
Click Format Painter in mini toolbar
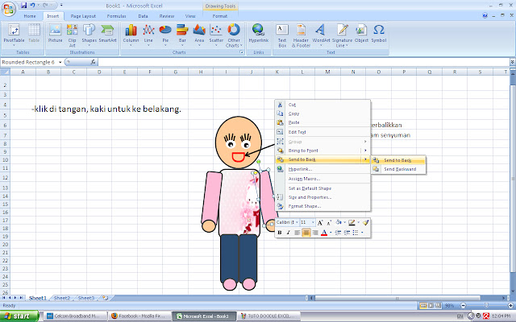[365, 223]
